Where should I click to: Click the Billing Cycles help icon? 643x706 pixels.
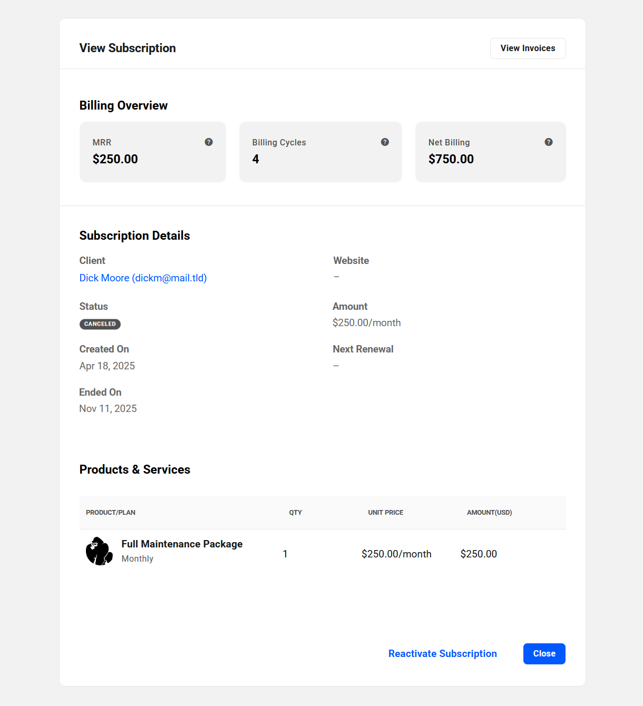[385, 142]
